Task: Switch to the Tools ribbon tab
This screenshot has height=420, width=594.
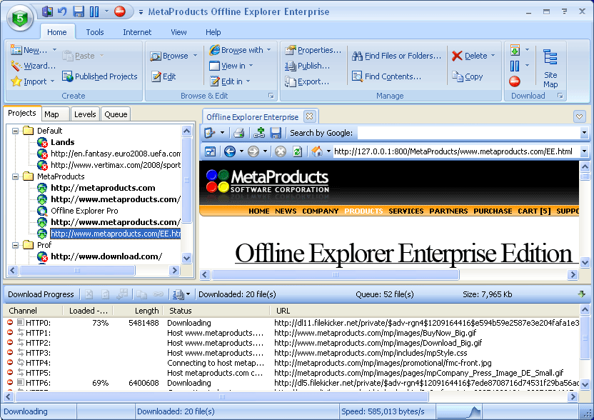Action: [95, 32]
